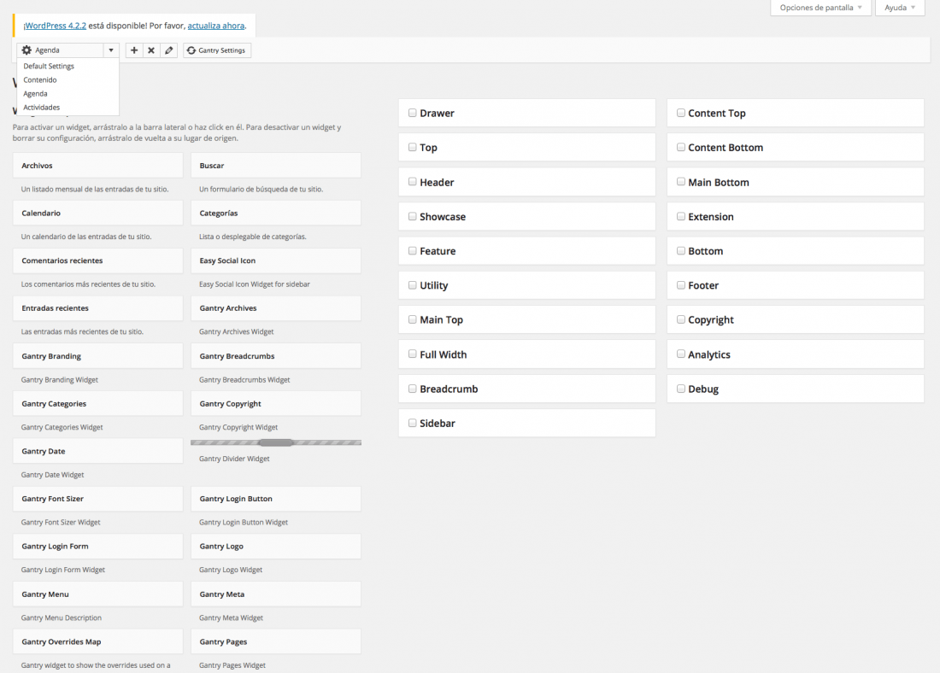The width and height of the screenshot is (940, 673).
Task: Enable the Extension checkbox
Action: click(x=681, y=216)
